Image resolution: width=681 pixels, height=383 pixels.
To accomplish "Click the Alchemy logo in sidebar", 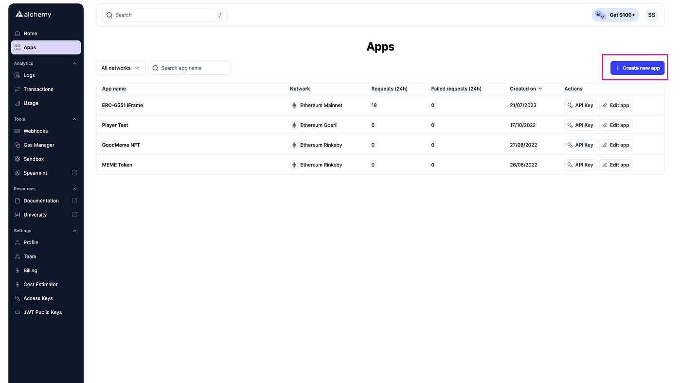I will [x=33, y=15].
